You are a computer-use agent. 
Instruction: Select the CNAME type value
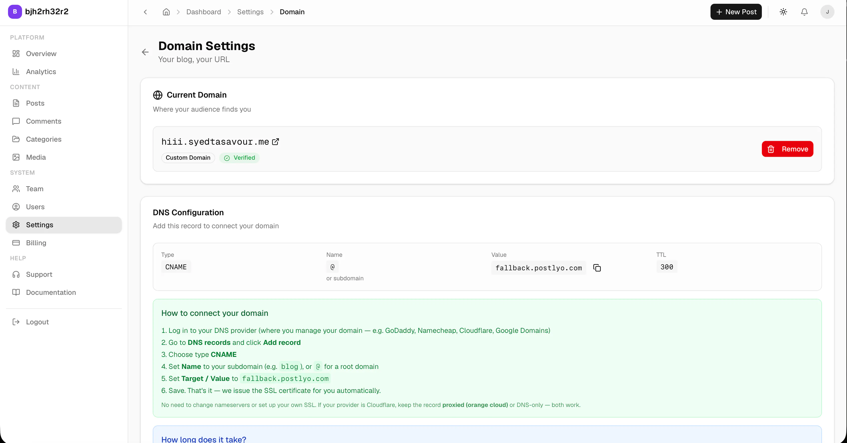[176, 267]
